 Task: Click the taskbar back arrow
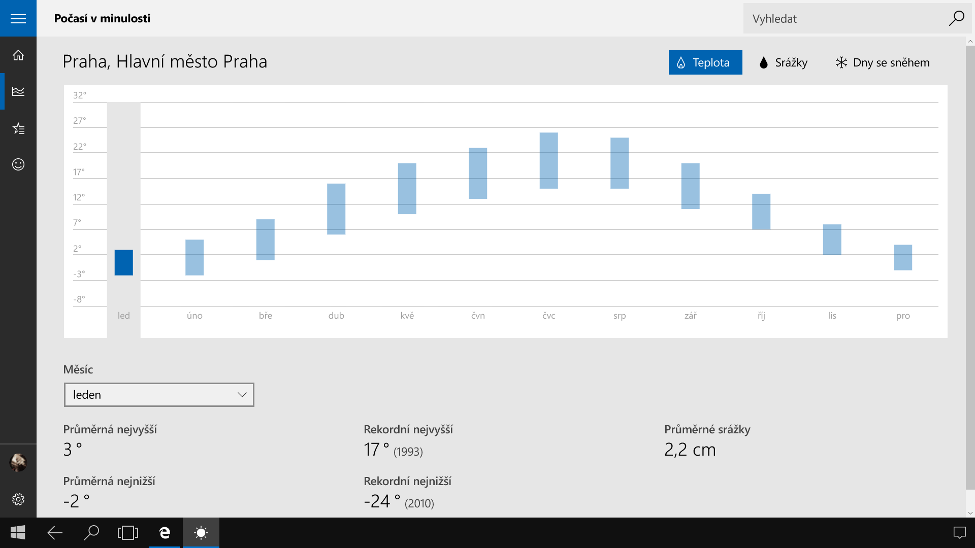55,533
